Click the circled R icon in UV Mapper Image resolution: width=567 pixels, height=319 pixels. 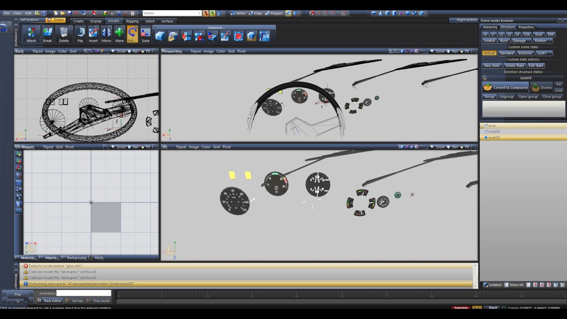point(19,210)
